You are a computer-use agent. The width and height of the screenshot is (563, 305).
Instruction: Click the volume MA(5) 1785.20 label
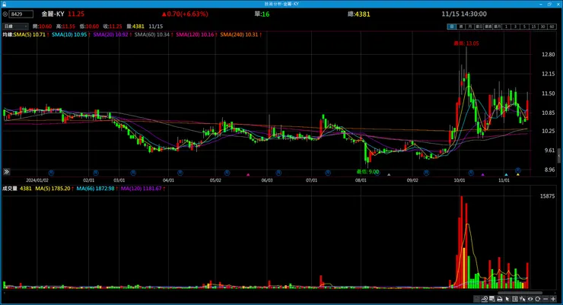coord(52,189)
